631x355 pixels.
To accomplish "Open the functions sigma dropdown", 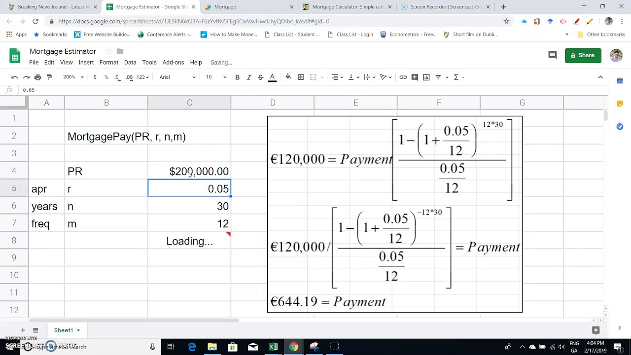I will (459, 77).
